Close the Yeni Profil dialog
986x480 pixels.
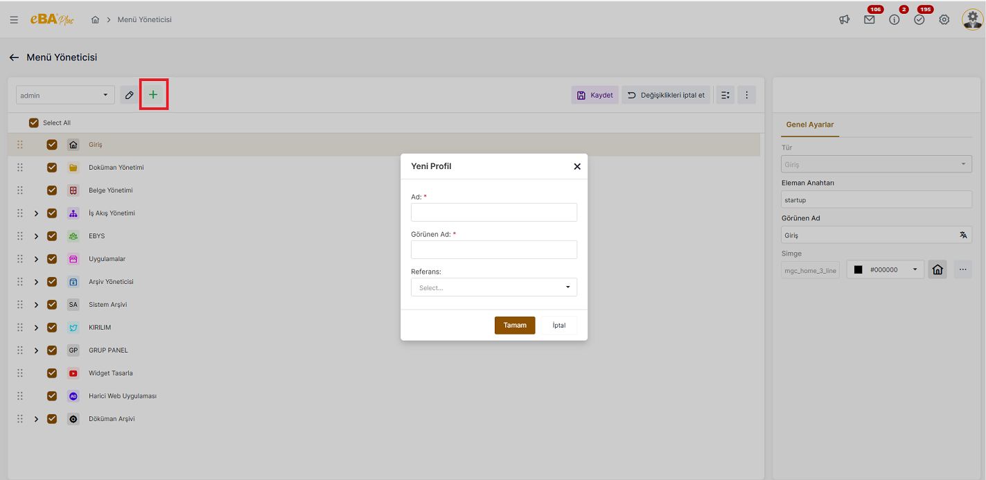pyautogui.click(x=577, y=166)
